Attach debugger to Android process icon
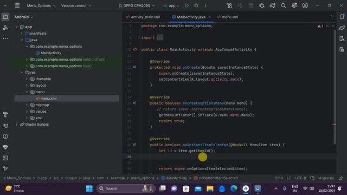 pos(261,5)
